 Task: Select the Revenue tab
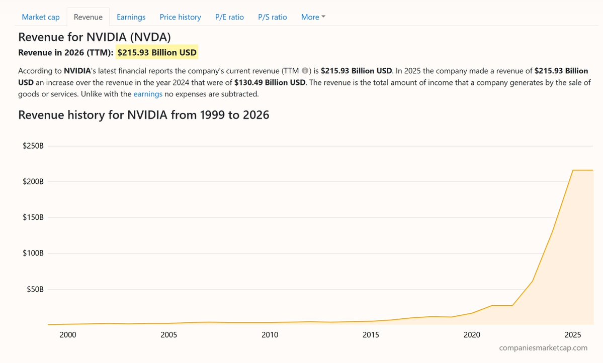[x=88, y=17]
